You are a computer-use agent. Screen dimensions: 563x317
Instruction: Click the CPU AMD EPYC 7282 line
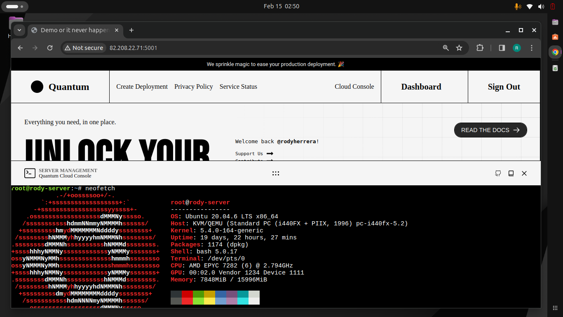point(232,266)
